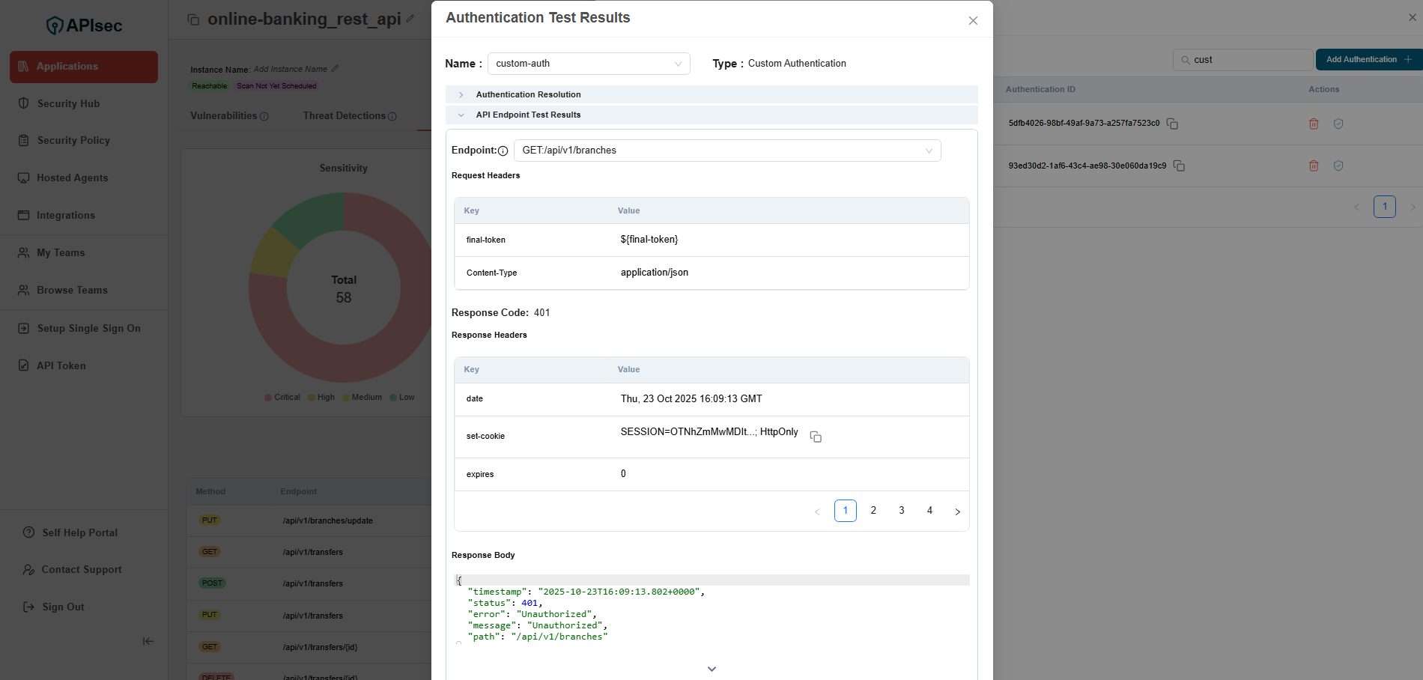1423x680 pixels.
Task: Copy Authentication ID starting with 5dfb4026
Action: [x=1172, y=124]
